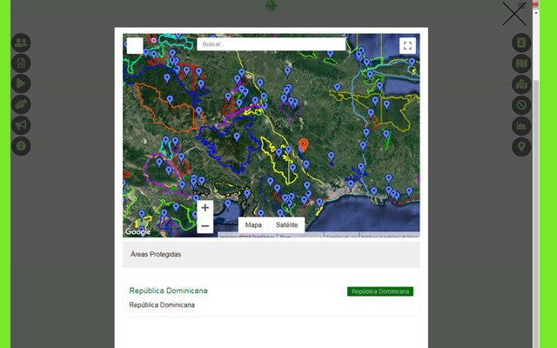Click the play button sidebar icon
This screenshot has width=557, height=348.
(x=22, y=84)
